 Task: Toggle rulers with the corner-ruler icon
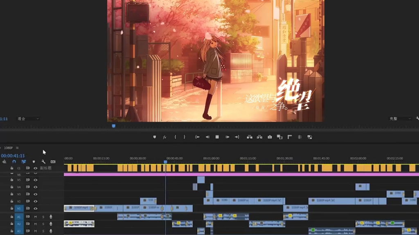pos(290,137)
